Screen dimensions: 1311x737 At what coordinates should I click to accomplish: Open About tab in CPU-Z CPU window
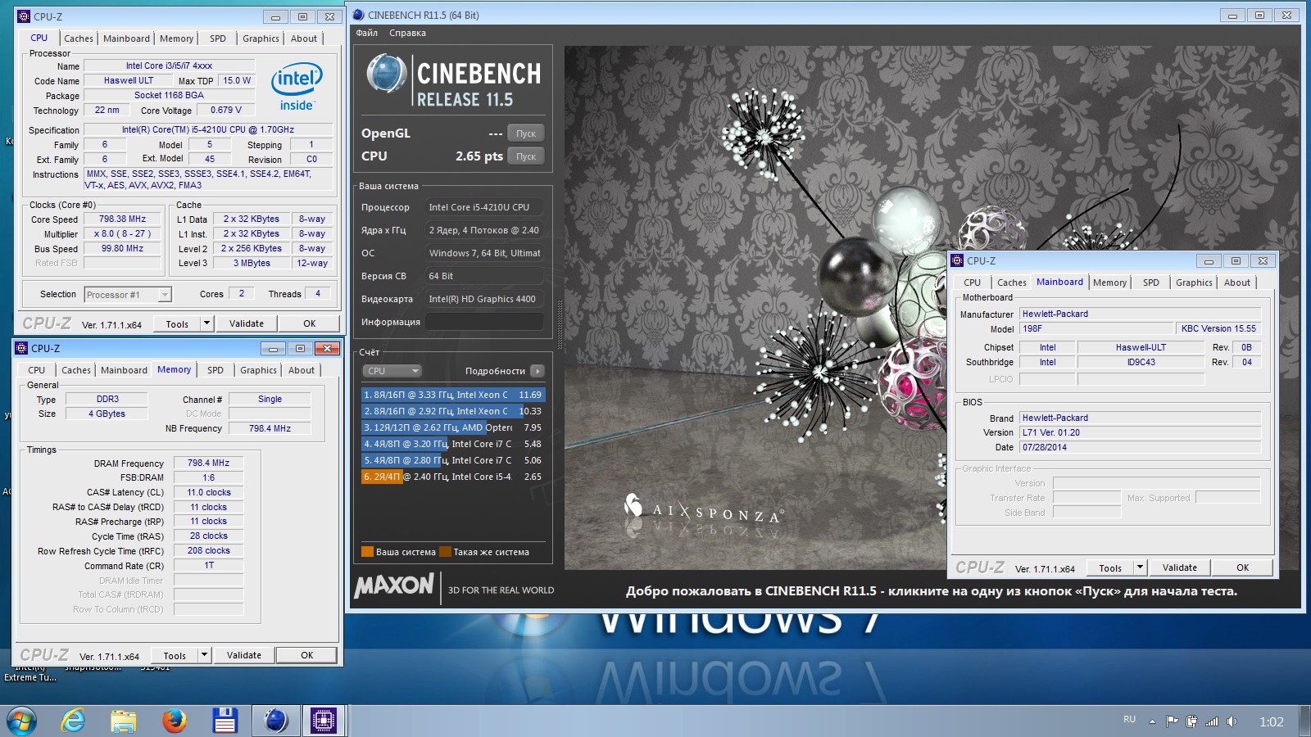click(304, 38)
